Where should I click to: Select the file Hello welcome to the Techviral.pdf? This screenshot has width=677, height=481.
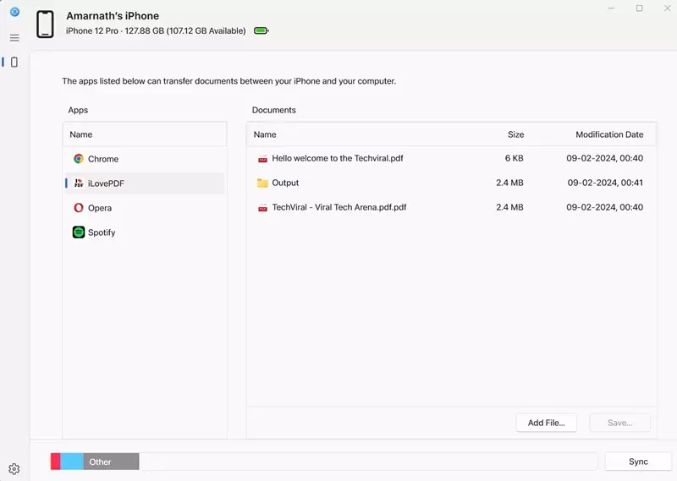coord(451,158)
